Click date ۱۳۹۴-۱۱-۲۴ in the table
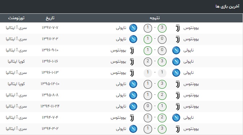The image size is (243, 135). pos(50,106)
